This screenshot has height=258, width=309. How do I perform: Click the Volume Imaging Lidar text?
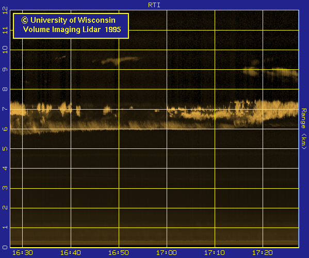[62, 29]
